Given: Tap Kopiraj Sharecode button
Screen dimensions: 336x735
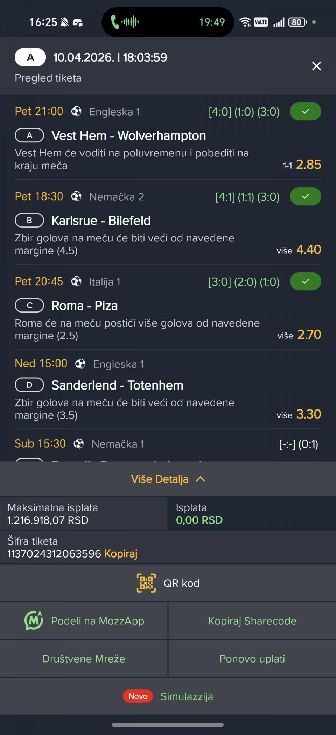Looking at the screenshot, I should tap(252, 621).
